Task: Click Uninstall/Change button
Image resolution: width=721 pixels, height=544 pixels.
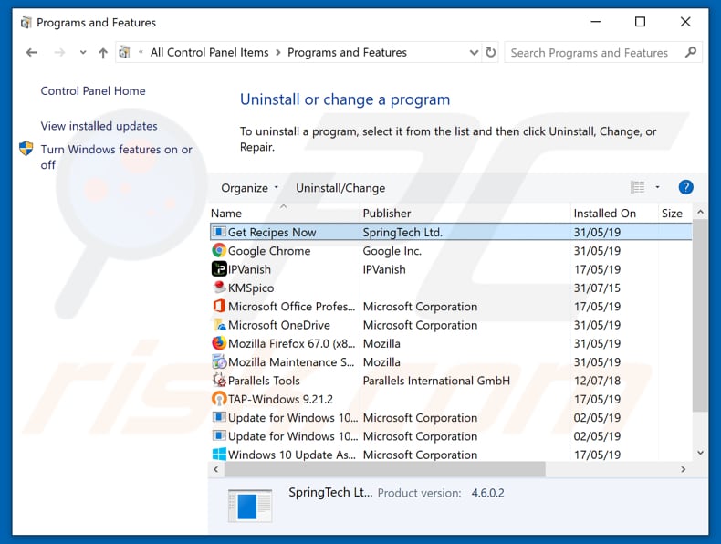Action: pos(340,188)
